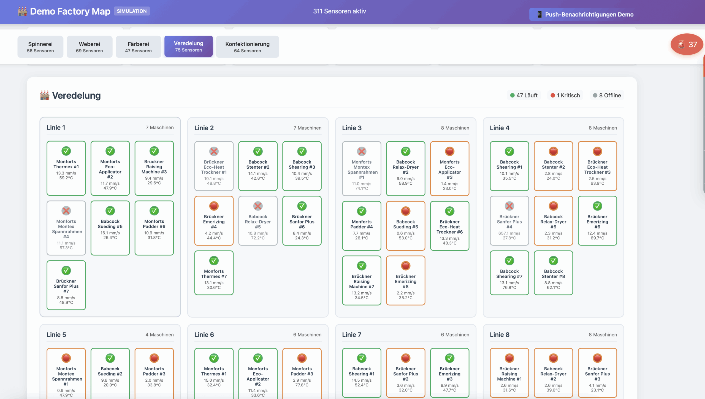Open the Monforts Padder #3 card in Linie 6
Viewport: 705px width, 399px height.
[302, 373]
